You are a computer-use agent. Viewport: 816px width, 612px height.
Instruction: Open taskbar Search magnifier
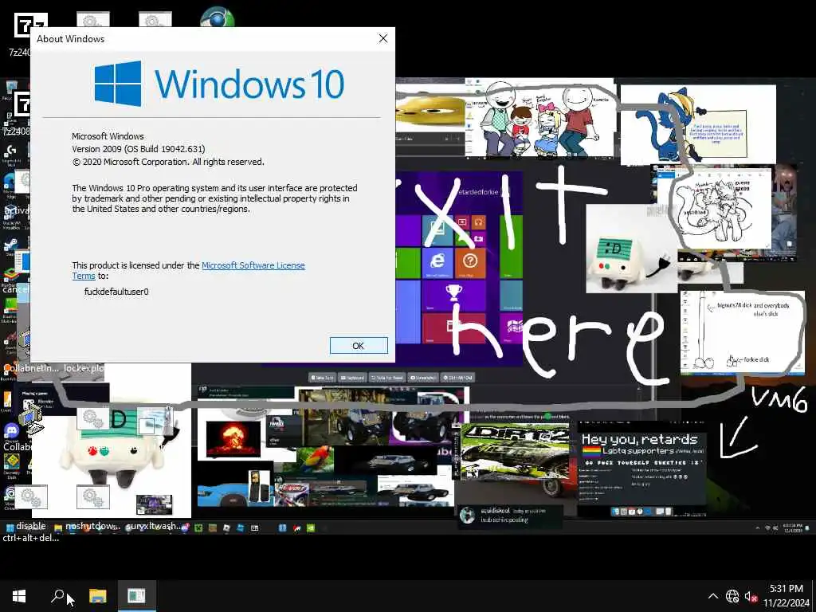(58, 596)
